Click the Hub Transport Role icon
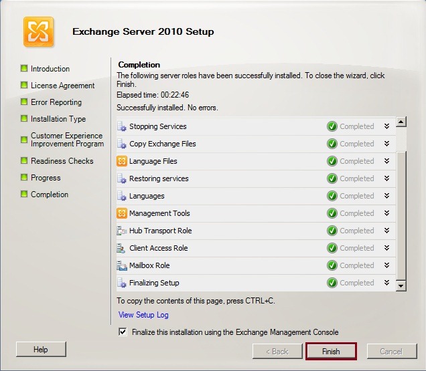 [122, 231]
